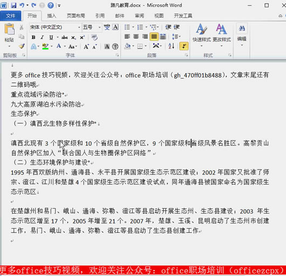Switch to the 插入 tab

(52, 16)
